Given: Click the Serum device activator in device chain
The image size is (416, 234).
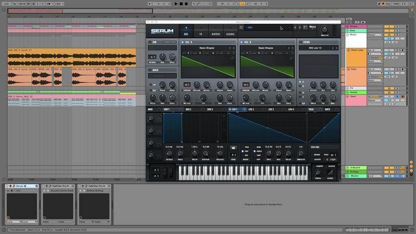Looking at the screenshot, I should pyautogui.click(x=7, y=186).
